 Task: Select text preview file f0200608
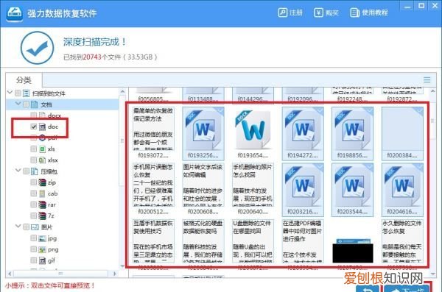tap(203, 190)
